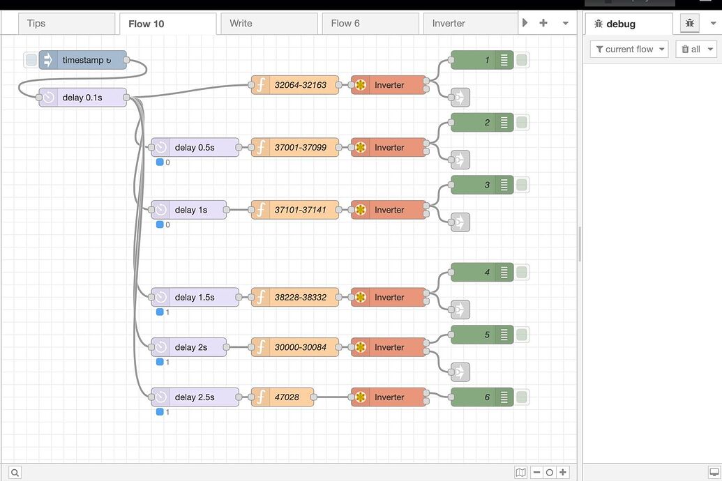Toggle debug node 3 output button

(x=522, y=185)
